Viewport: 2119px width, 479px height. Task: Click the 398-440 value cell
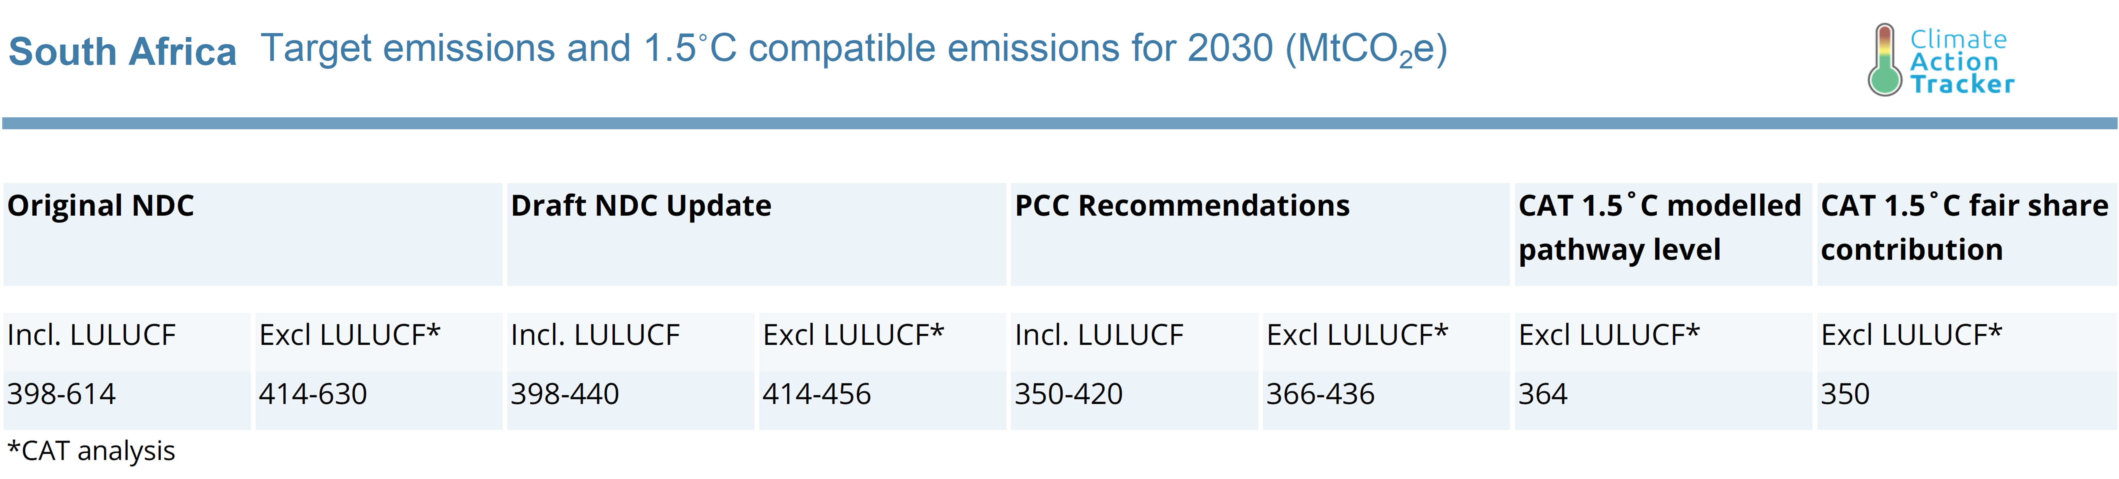pyautogui.click(x=565, y=394)
